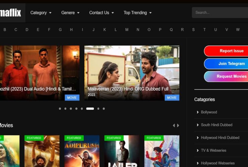Image resolution: width=248 pixels, height=167 pixels.
Task: Select the first carousel pagination dot
Action: click(60, 109)
